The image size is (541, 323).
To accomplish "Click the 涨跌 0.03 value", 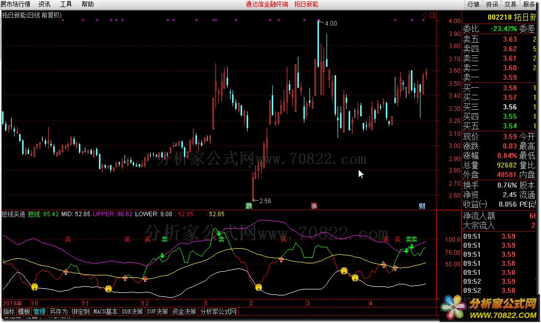I will pos(509,146).
